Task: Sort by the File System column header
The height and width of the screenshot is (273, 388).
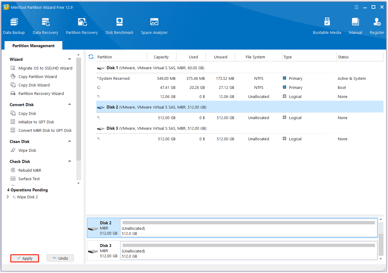Action: [259, 57]
